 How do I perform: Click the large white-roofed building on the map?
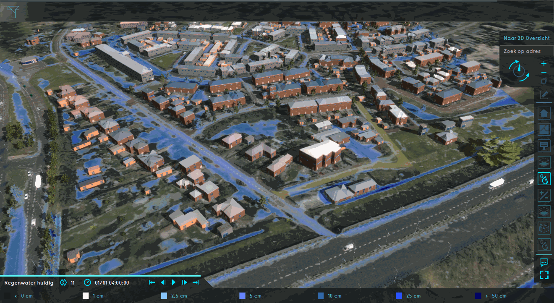pyautogui.click(x=320, y=154)
